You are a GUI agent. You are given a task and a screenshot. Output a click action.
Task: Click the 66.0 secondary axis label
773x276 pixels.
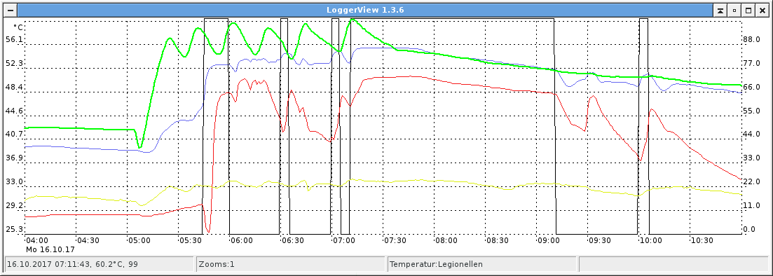pyautogui.click(x=752, y=88)
